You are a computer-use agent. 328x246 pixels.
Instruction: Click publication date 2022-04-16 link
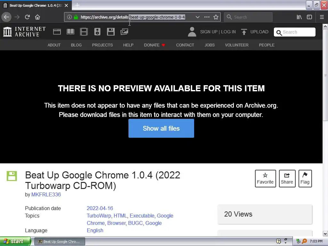100,208
